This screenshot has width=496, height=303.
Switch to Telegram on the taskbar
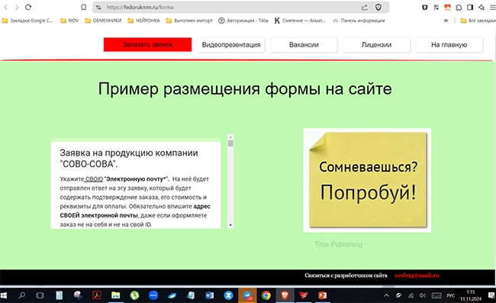click(248, 295)
